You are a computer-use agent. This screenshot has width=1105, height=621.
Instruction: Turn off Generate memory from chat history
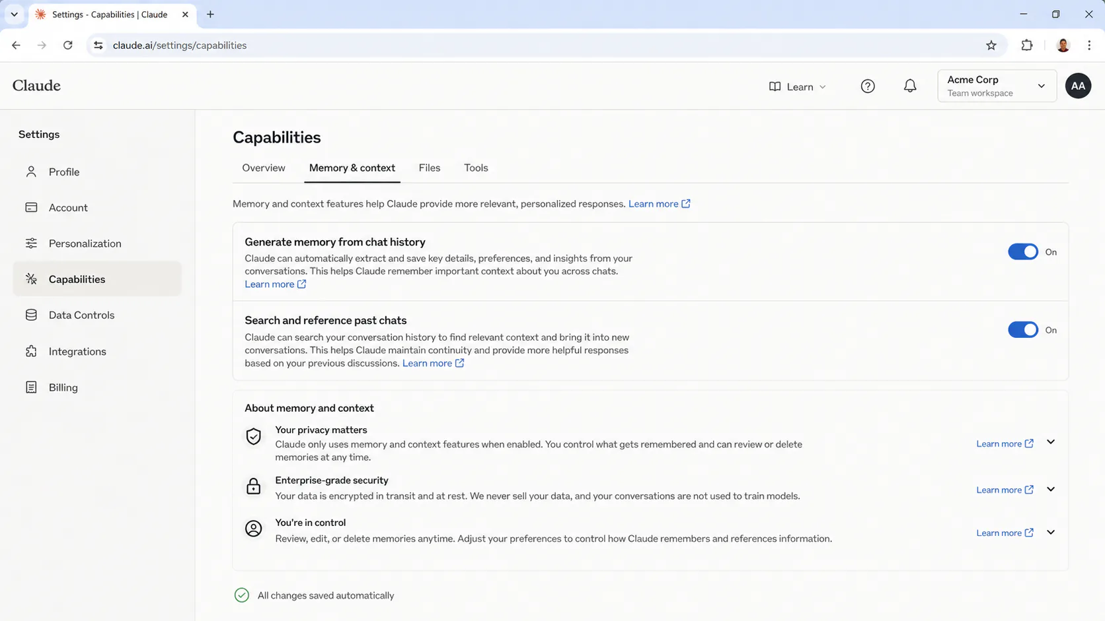(1022, 252)
